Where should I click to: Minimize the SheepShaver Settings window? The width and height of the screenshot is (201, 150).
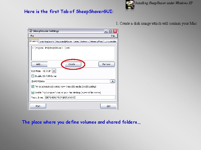106,31
